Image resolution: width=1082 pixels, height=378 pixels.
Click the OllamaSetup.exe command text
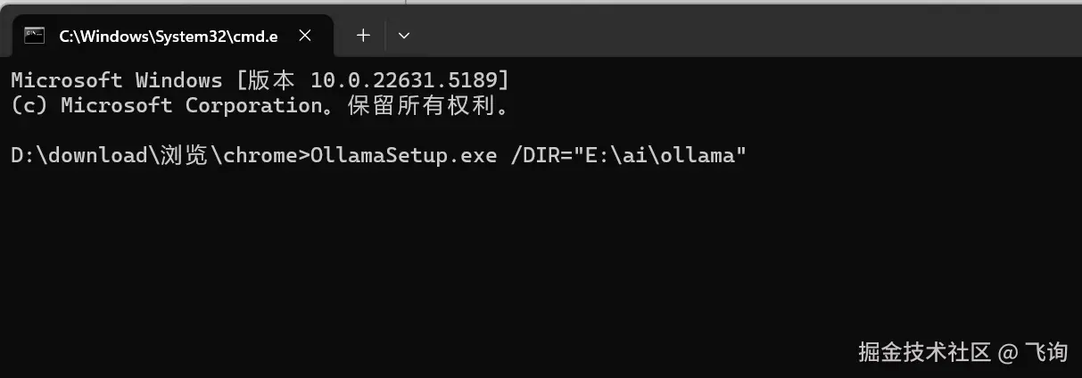[403, 155]
